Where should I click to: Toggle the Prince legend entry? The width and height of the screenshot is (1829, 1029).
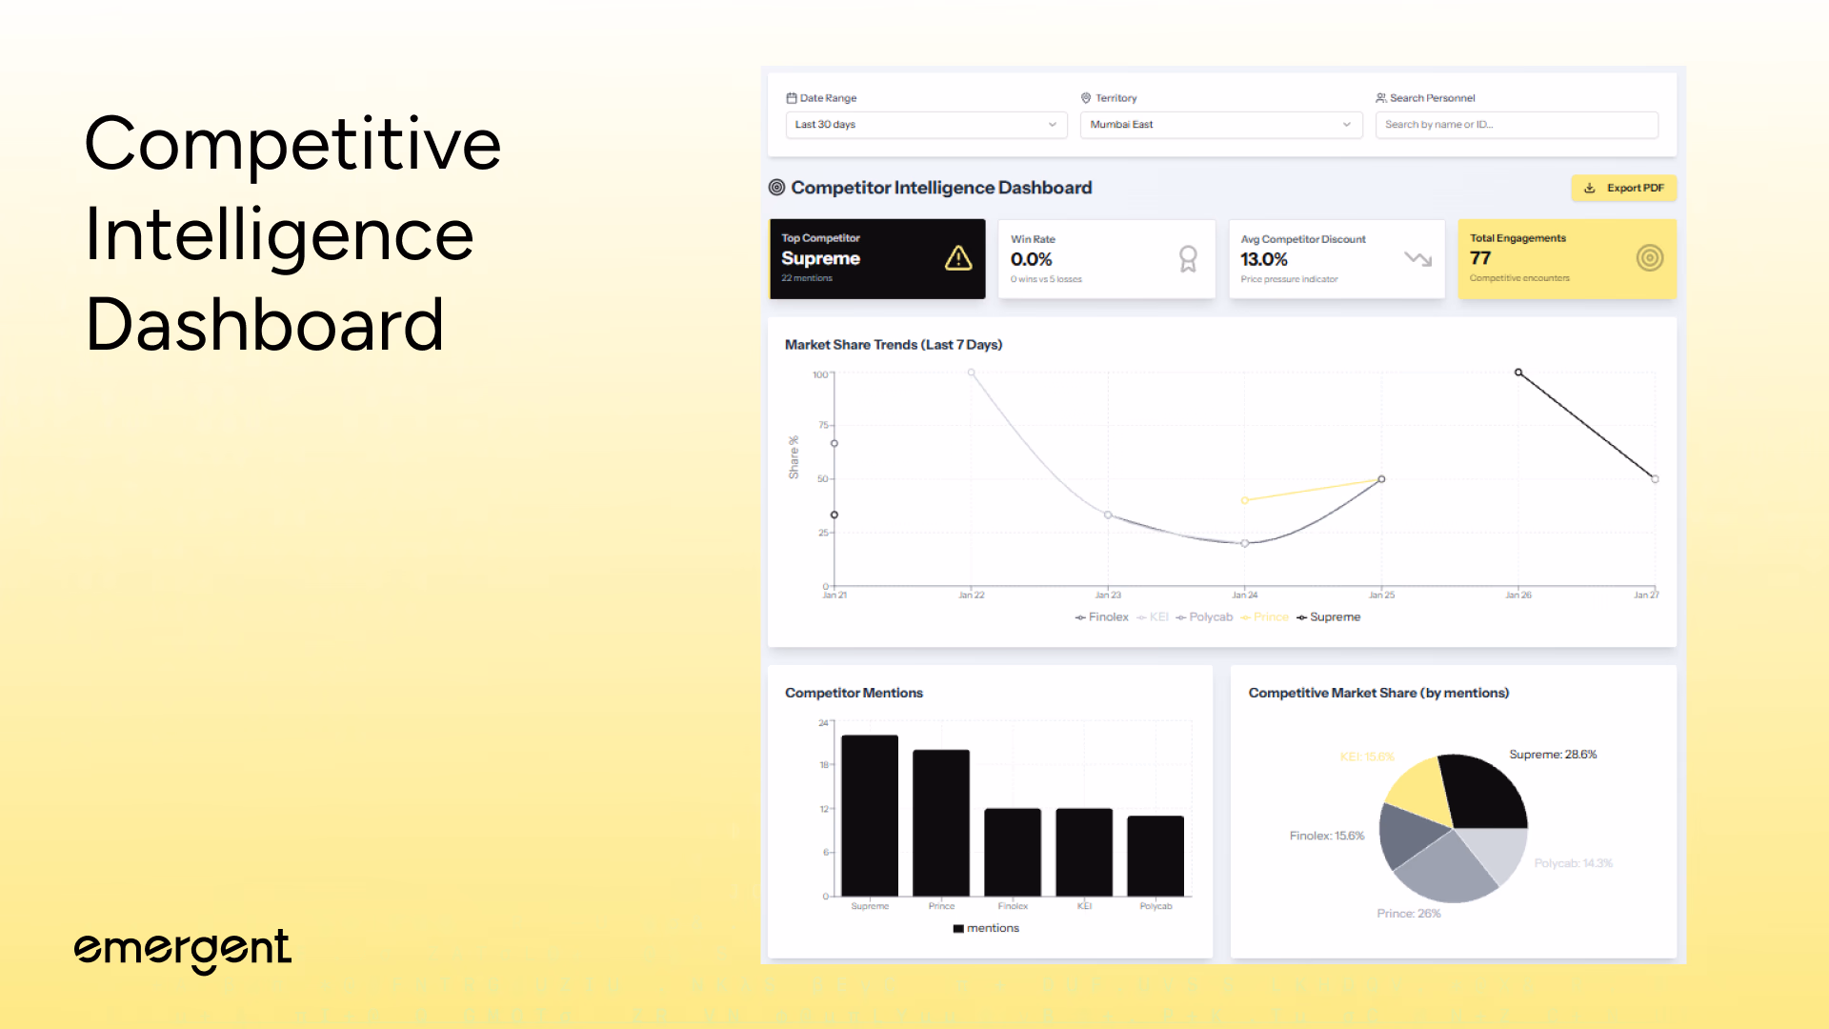point(1264,617)
